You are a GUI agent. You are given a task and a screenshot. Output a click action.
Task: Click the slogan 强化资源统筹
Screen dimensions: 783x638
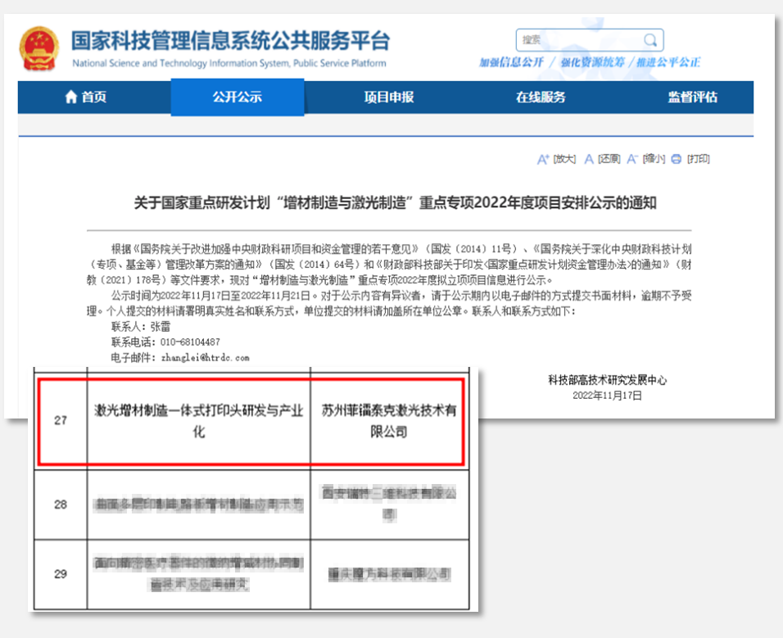(x=592, y=62)
